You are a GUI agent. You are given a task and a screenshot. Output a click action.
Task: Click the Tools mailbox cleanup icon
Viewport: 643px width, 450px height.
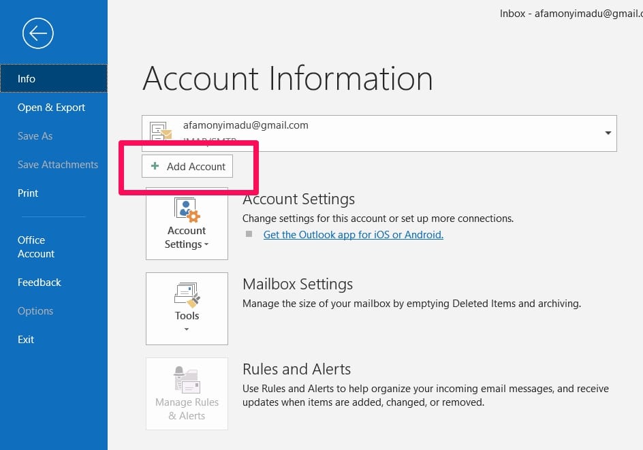coord(187,293)
